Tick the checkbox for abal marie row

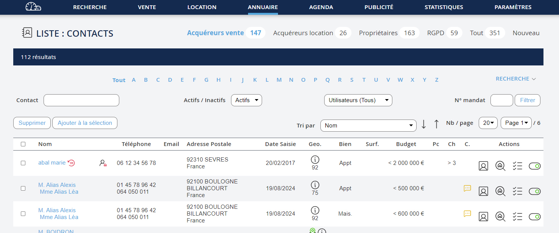(x=23, y=163)
